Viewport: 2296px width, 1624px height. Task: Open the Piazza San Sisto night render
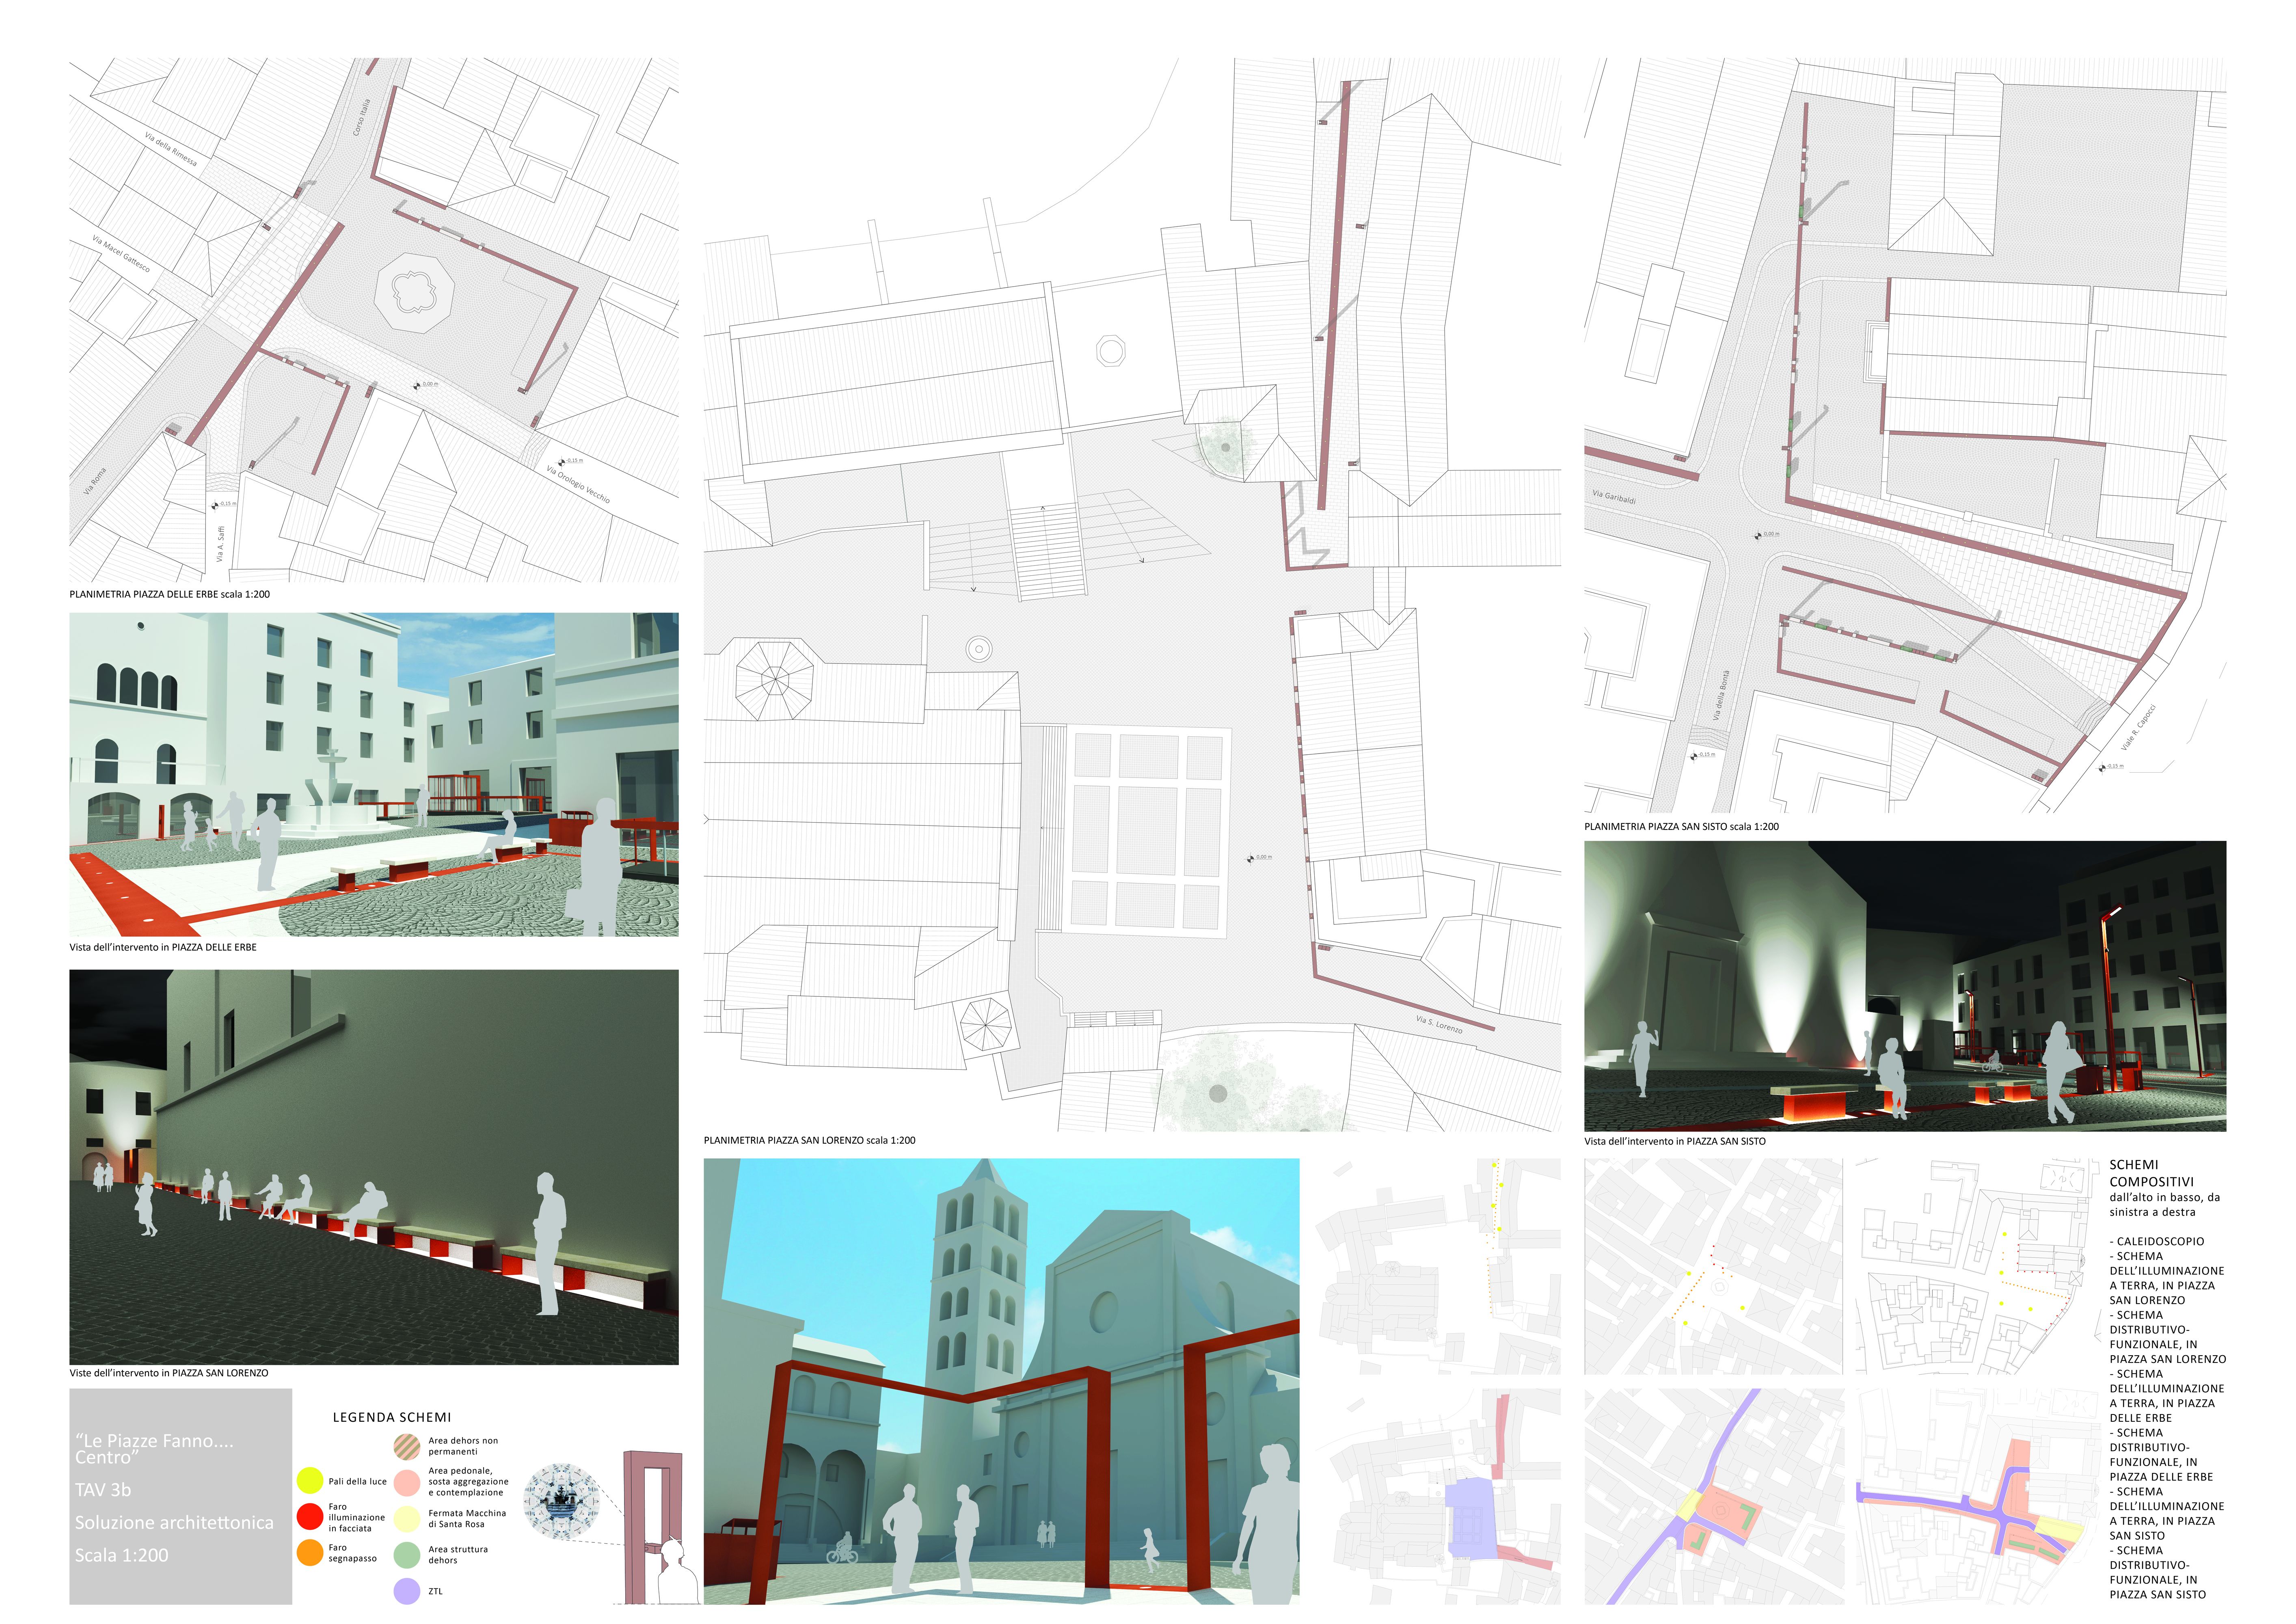click(x=1905, y=986)
